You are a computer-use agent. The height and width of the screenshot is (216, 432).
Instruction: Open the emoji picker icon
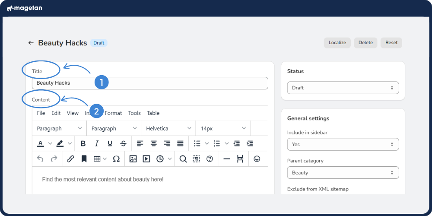(257, 159)
